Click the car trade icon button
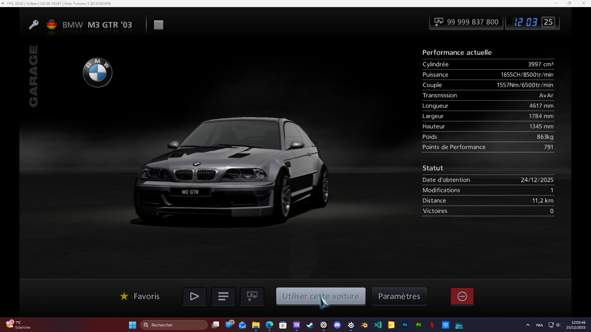This screenshot has width=591, height=332. (x=252, y=296)
